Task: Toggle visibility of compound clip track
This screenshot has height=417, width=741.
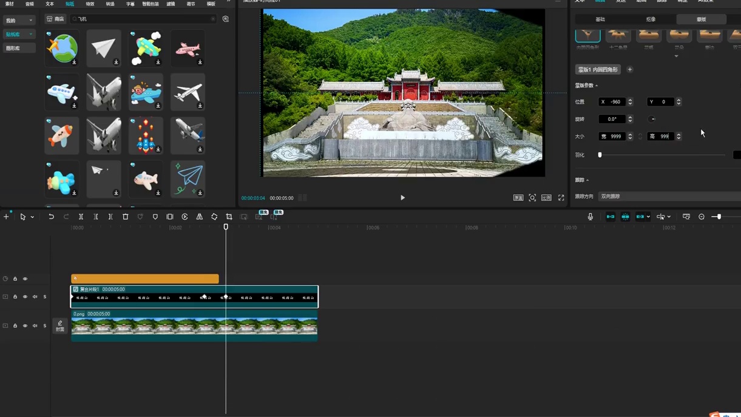Action: click(x=25, y=297)
